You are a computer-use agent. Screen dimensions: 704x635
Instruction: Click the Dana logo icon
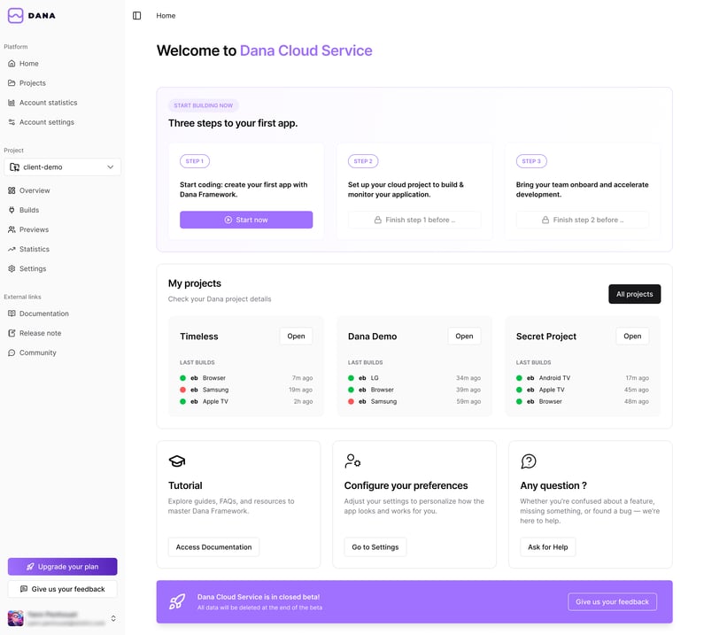click(x=15, y=15)
